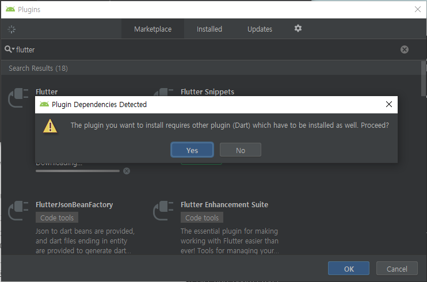Image resolution: width=427 pixels, height=282 pixels.
Task: Click Cancel in the Plugins window
Action: point(396,269)
